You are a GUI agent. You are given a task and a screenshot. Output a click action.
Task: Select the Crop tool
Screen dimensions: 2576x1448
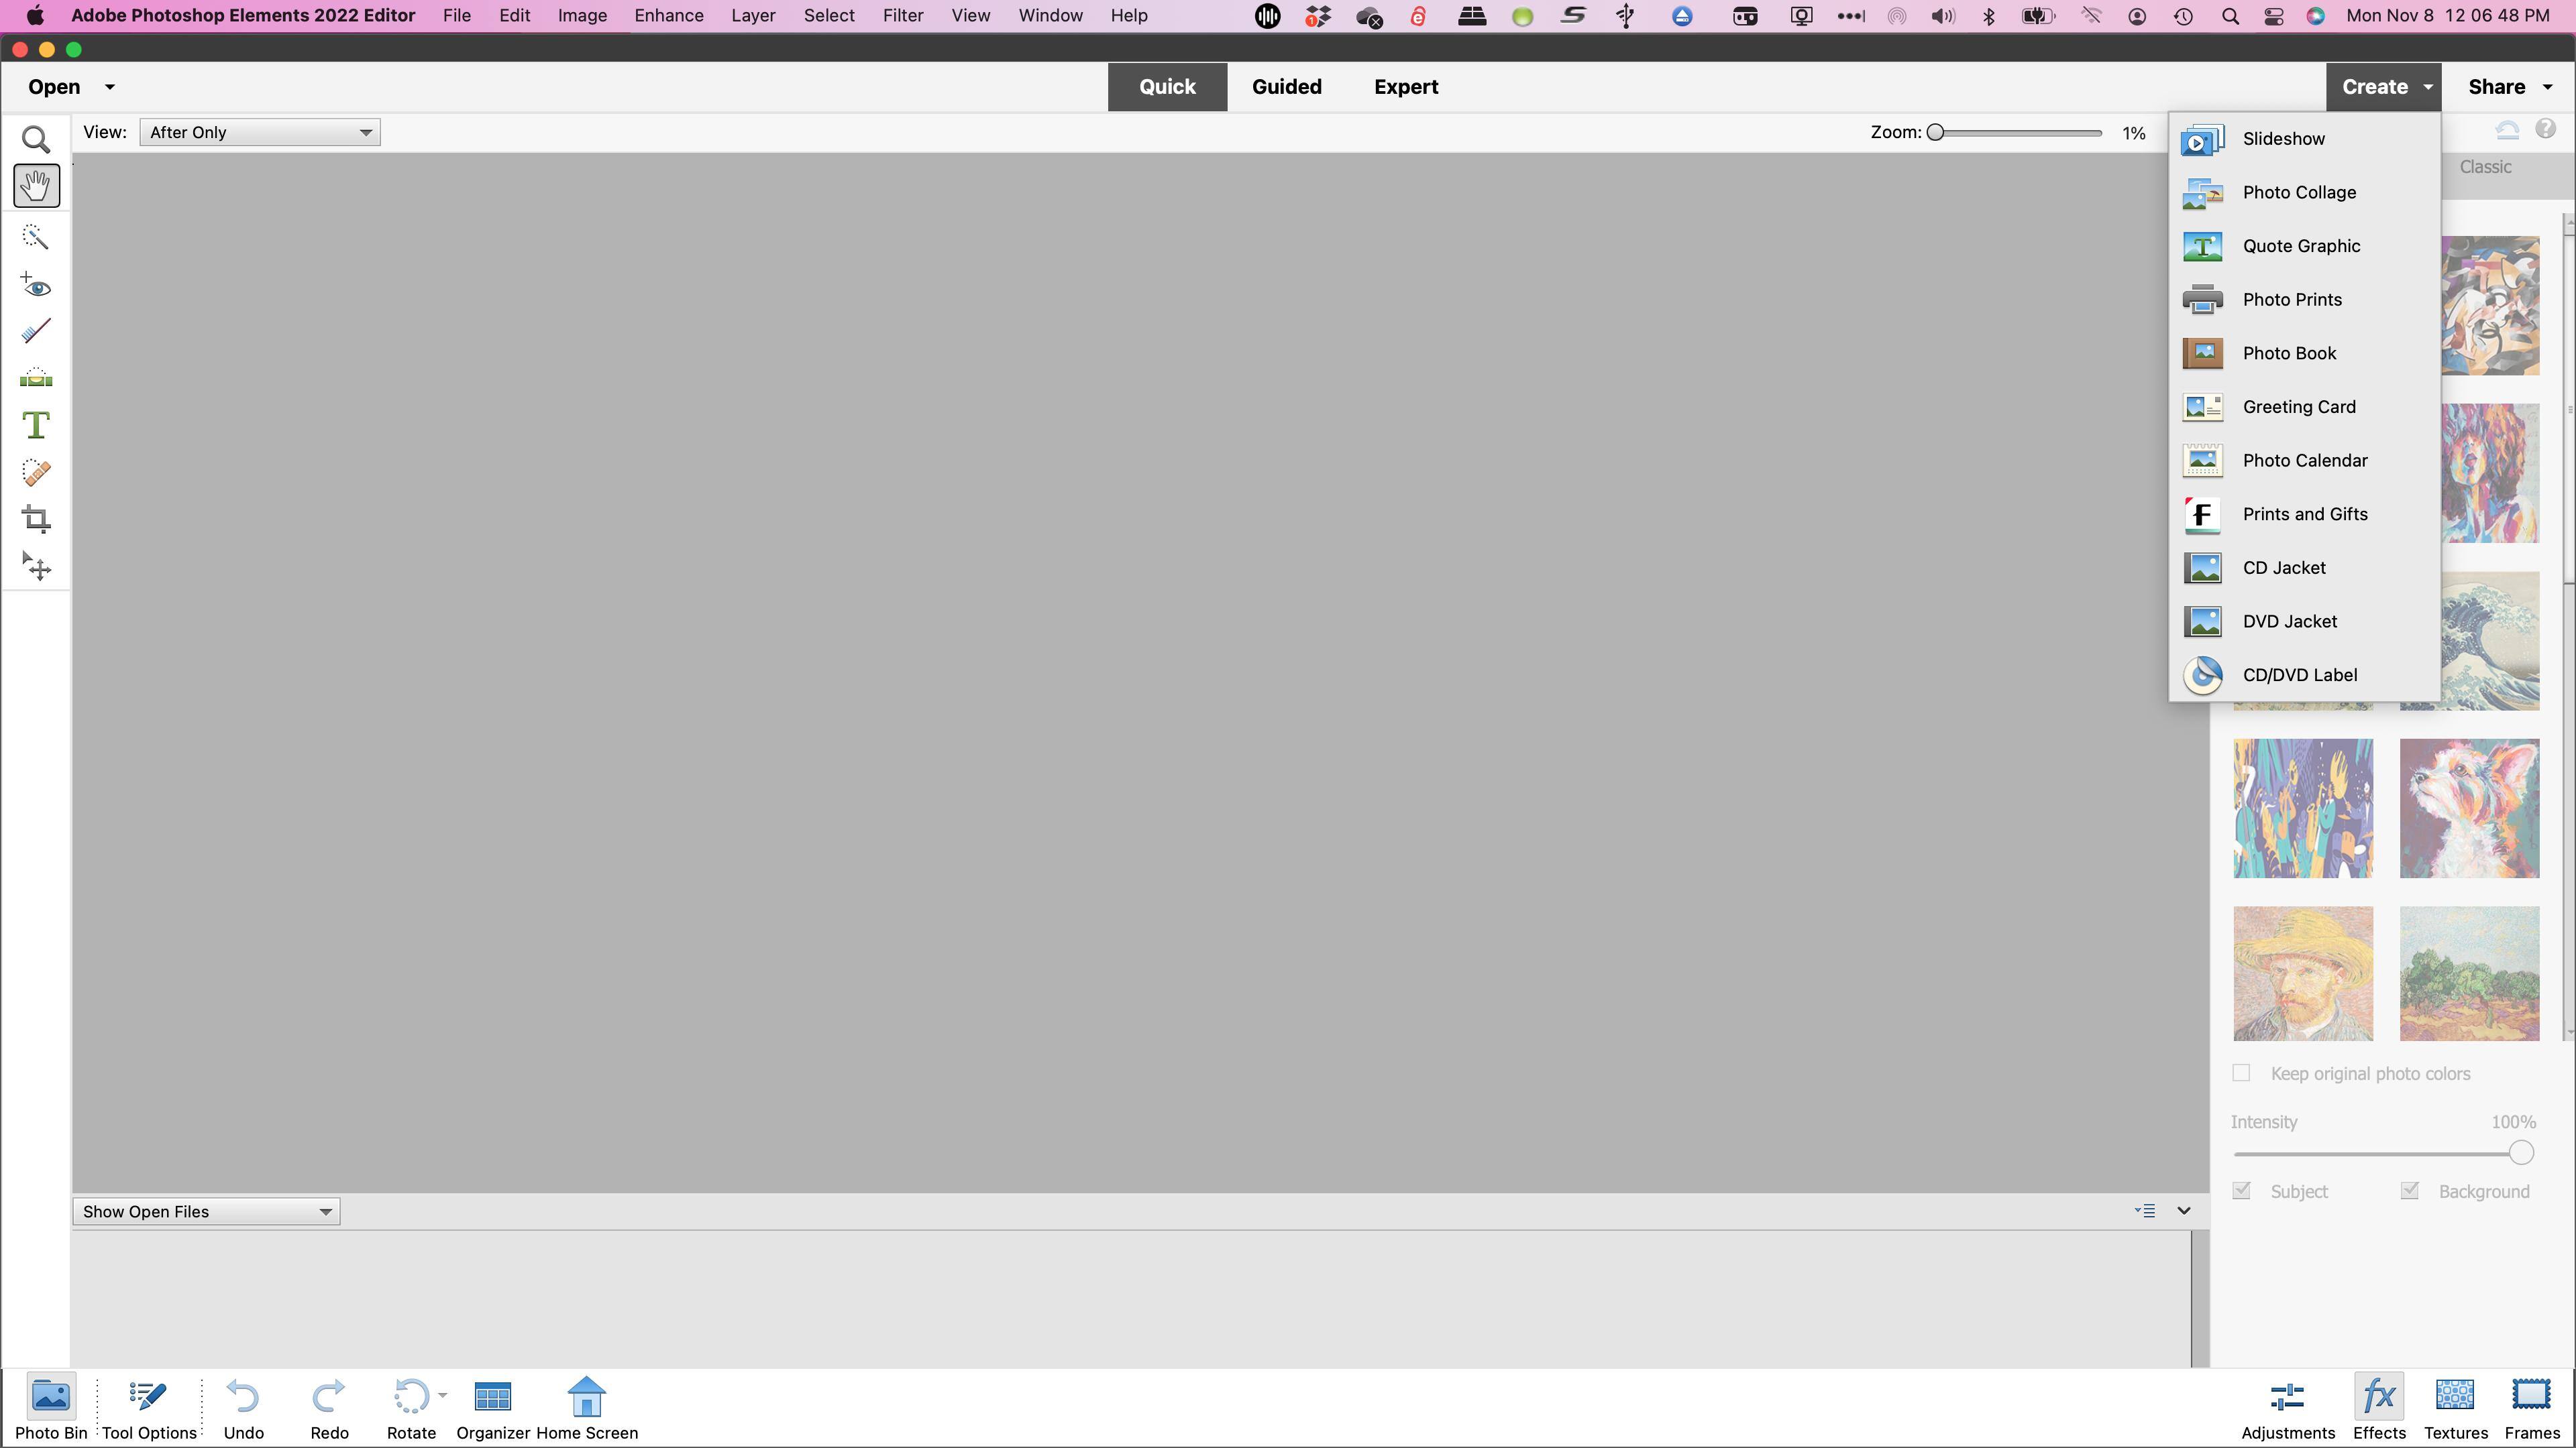(36, 519)
